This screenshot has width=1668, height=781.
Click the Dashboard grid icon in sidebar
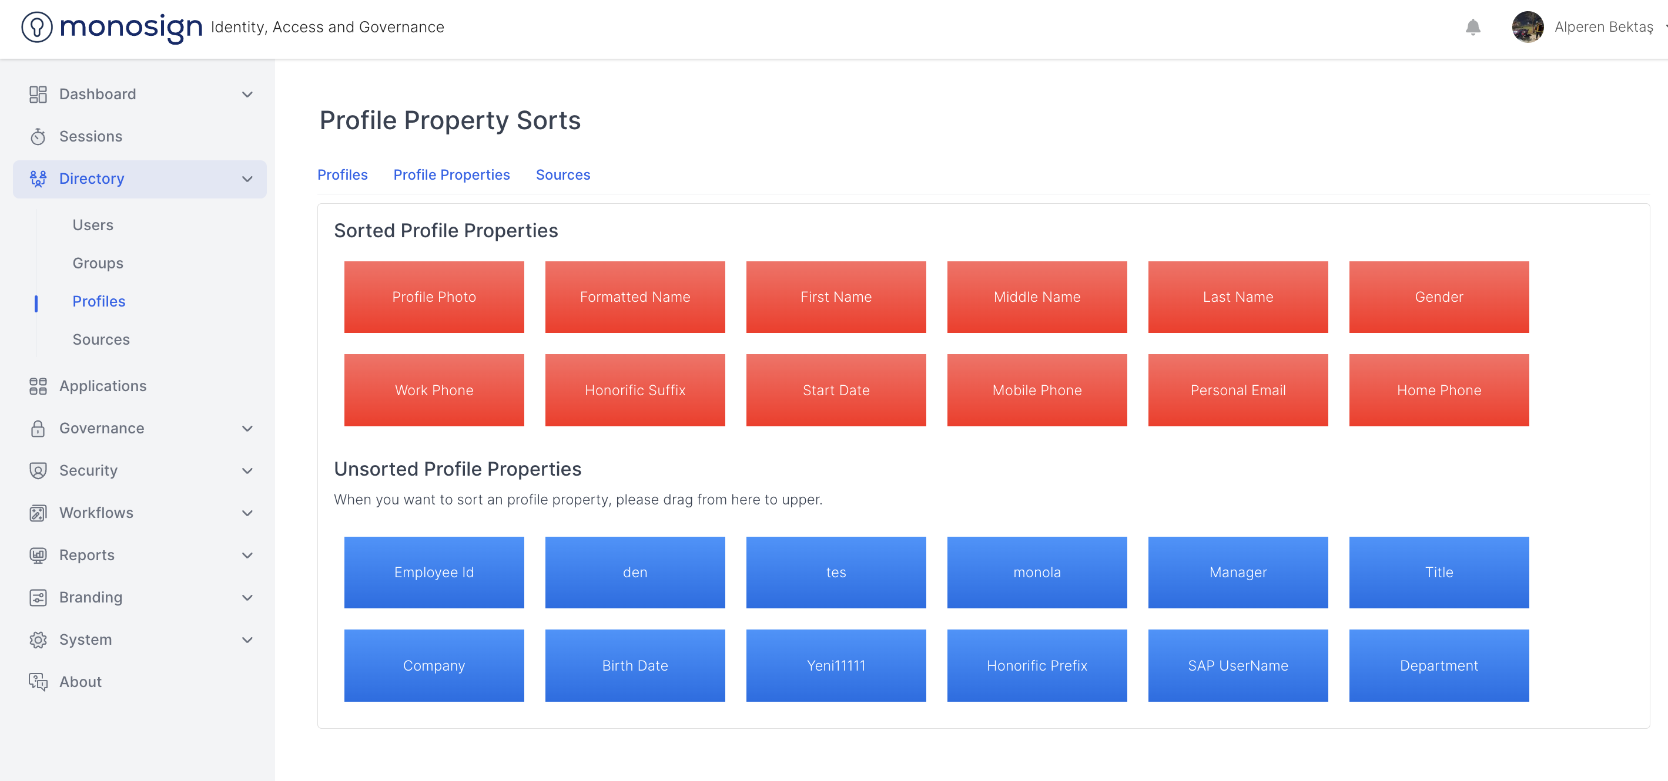(x=38, y=95)
